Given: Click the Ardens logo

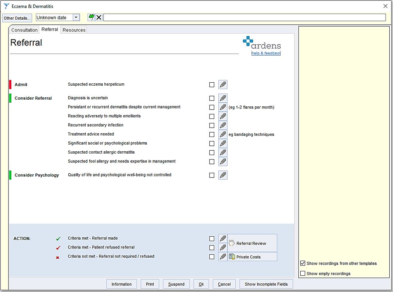Looking at the screenshot, I should (x=262, y=42).
